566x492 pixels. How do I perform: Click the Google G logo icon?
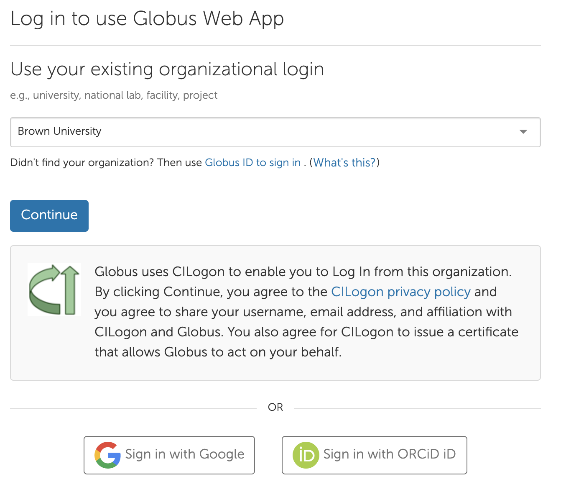(108, 455)
